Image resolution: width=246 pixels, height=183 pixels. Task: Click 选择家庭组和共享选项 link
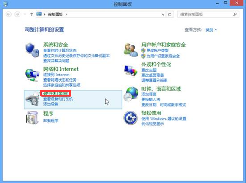point(62,85)
